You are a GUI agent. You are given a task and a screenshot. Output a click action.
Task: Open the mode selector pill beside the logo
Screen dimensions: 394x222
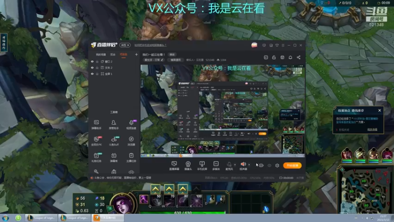click(125, 45)
